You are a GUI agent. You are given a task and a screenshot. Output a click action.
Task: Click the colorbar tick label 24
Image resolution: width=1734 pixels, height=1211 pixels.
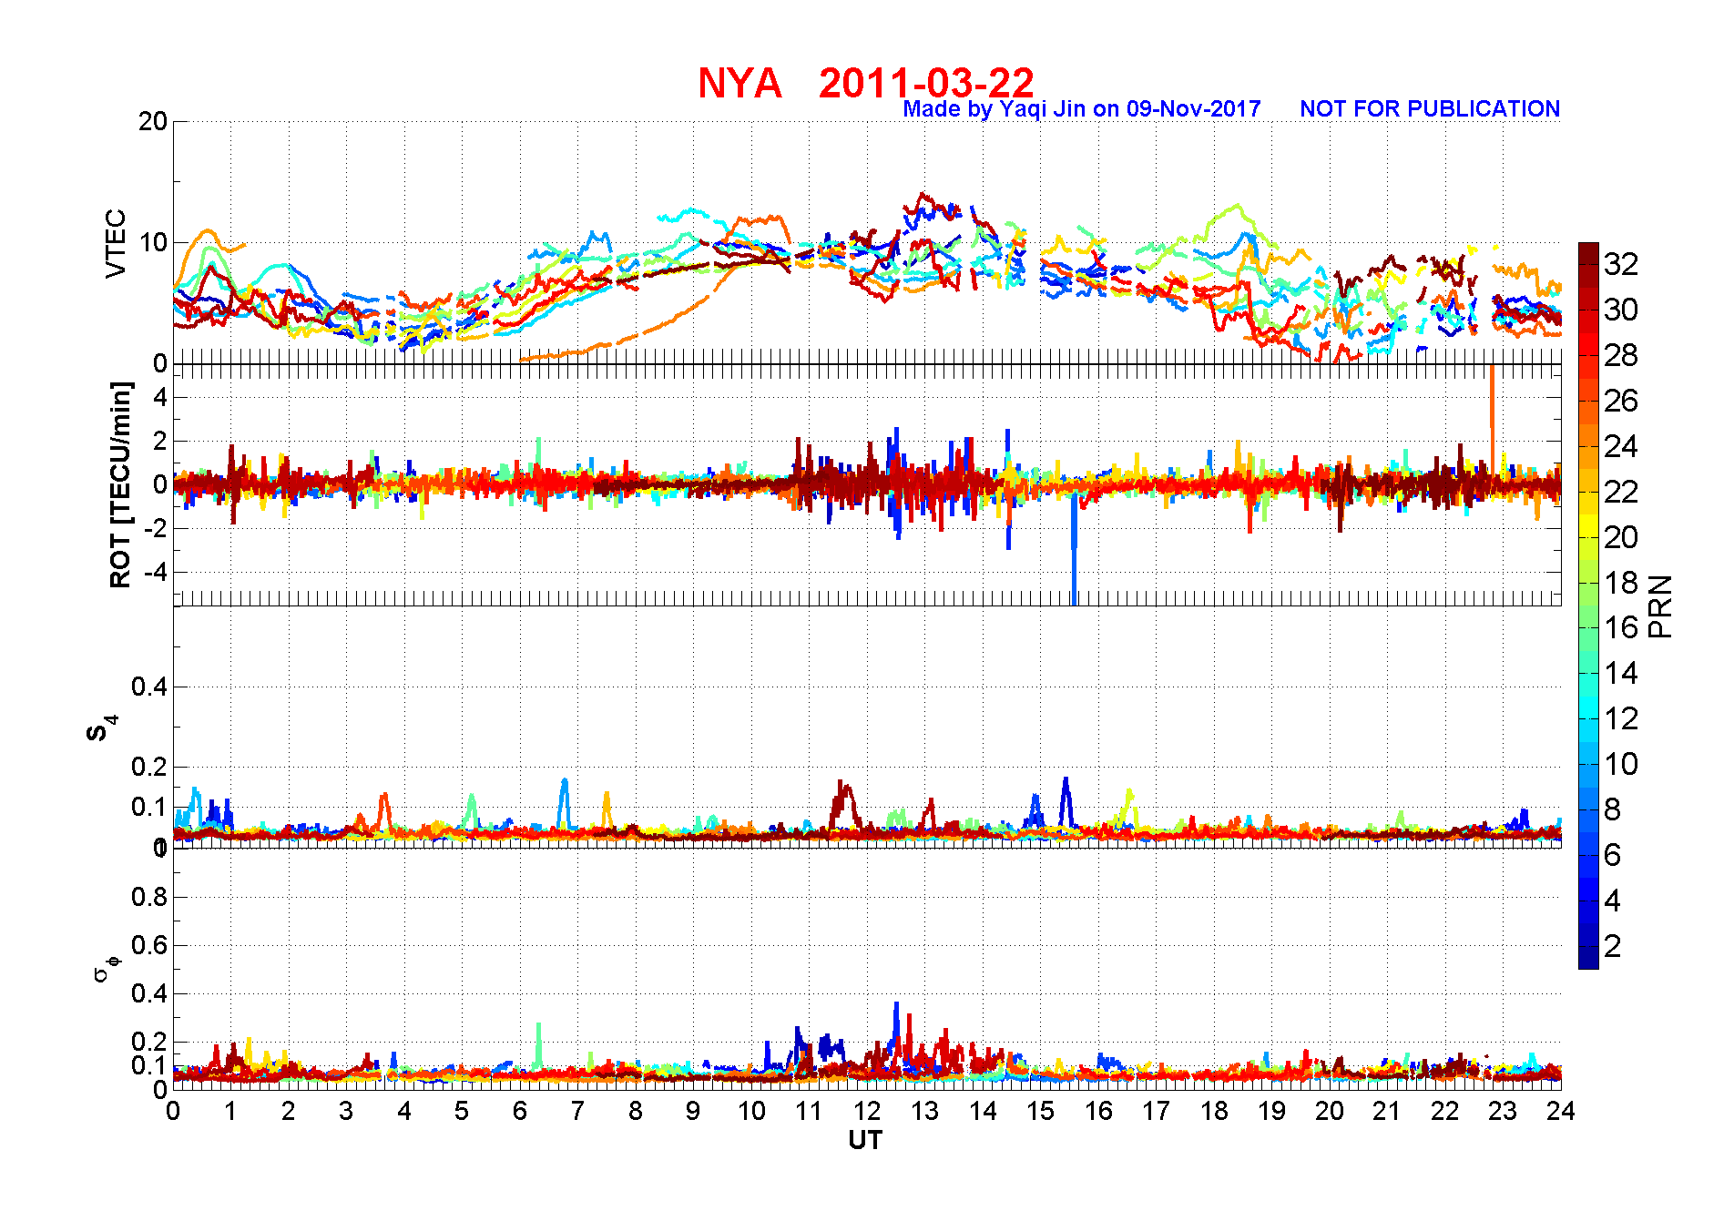pyautogui.click(x=1620, y=446)
